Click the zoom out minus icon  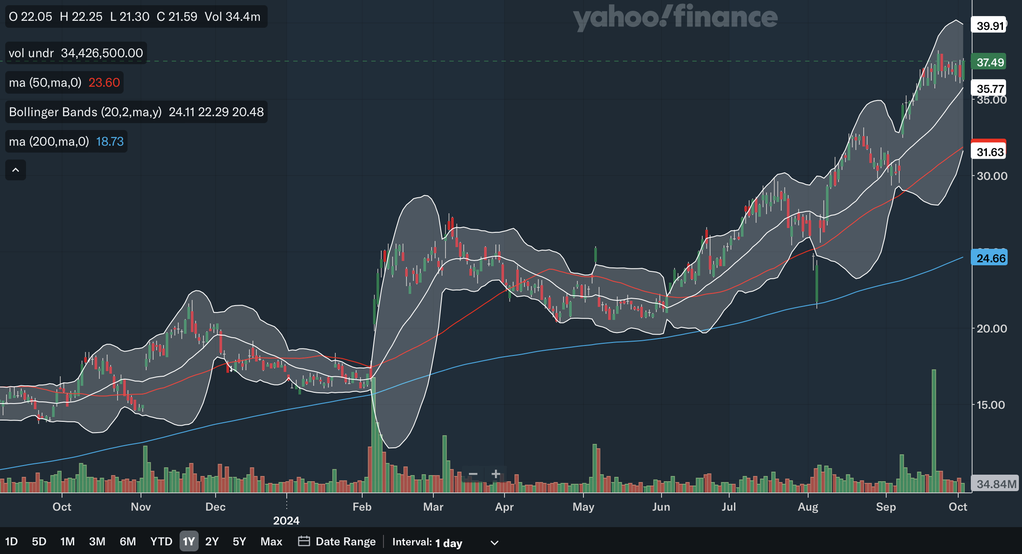(473, 474)
